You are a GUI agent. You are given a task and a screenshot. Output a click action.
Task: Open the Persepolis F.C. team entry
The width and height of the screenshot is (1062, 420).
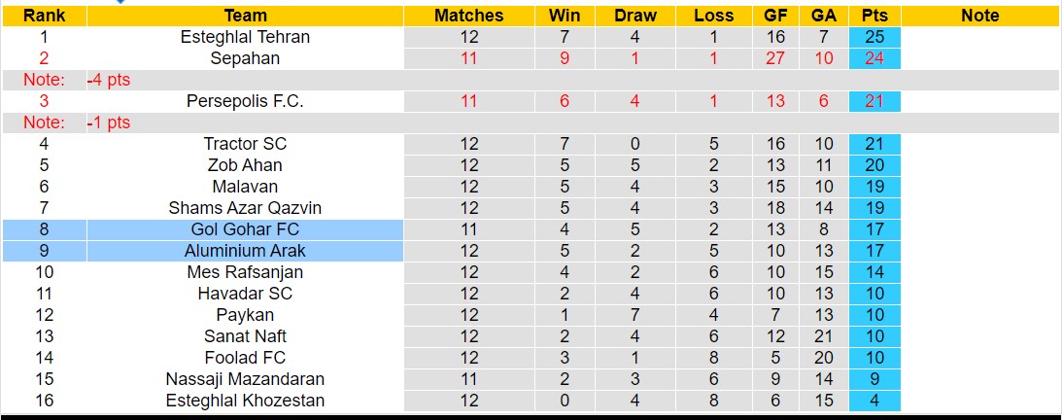pos(245,101)
